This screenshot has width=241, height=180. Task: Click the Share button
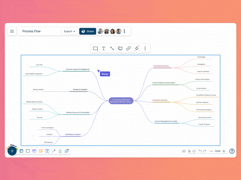point(87,31)
